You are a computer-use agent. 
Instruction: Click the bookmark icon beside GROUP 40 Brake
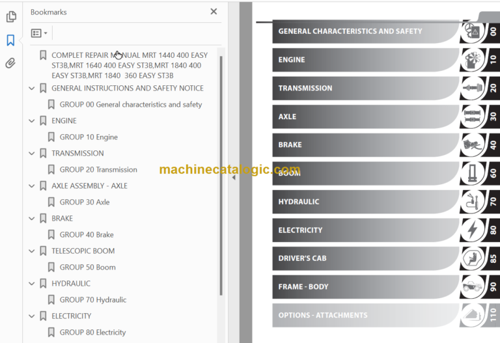pyautogui.click(x=51, y=234)
